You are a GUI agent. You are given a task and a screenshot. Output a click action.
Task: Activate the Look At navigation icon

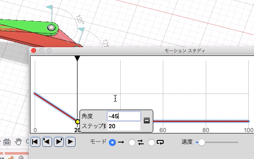coord(7,142)
